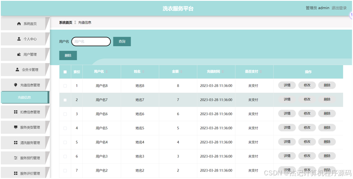Click 系统首页 in the breadcrumb
This screenshot has height=179, width=353.
point(66,22)
